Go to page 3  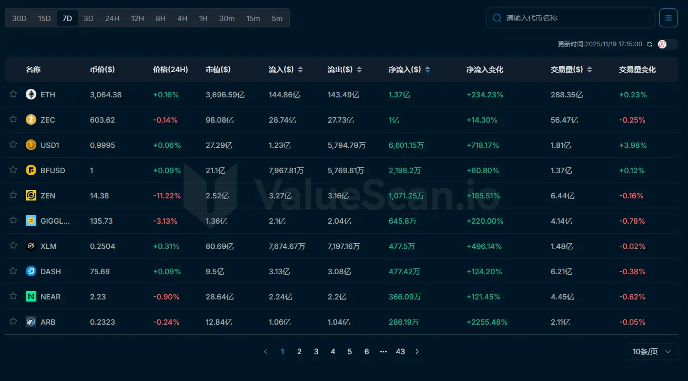coord(316,352)
